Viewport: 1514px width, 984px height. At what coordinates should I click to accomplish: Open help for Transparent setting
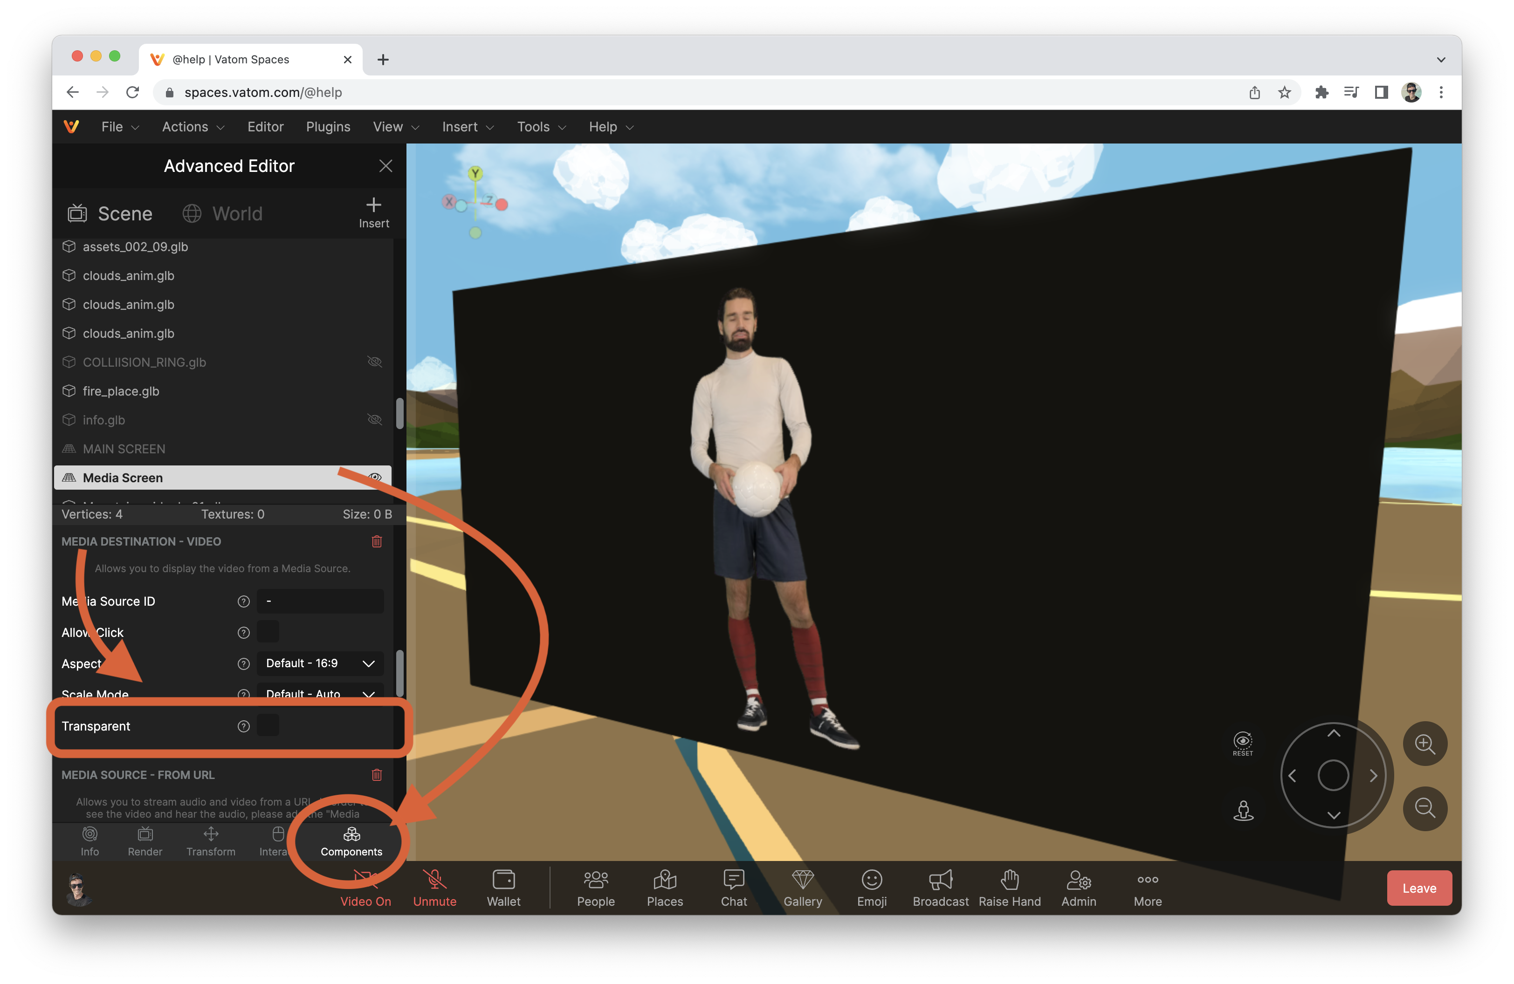(x=243, y=726)
